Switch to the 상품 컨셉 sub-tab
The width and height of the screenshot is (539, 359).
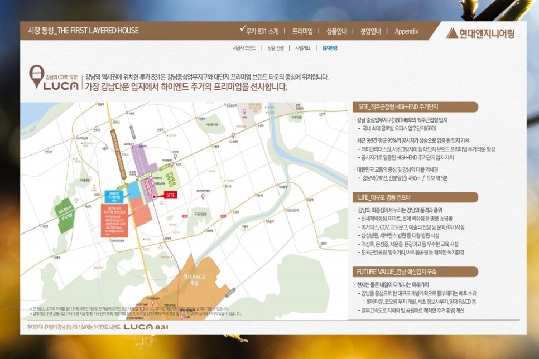[x=276, y=48]
